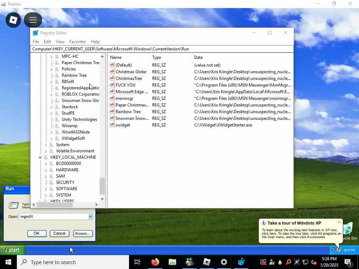
Task: Click the (Default) value icon
Action: click(112, 65)
